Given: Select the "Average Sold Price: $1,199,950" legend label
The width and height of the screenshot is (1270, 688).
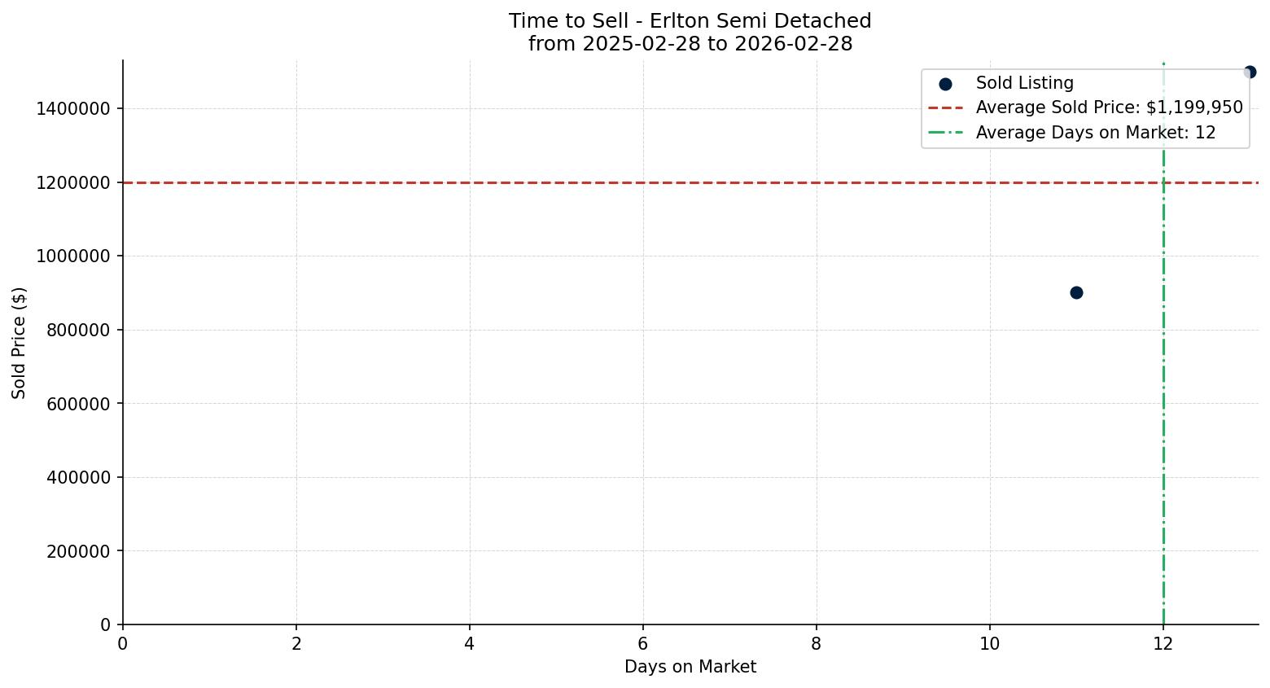Looking at the screenshot, I should click(1109, 107).
